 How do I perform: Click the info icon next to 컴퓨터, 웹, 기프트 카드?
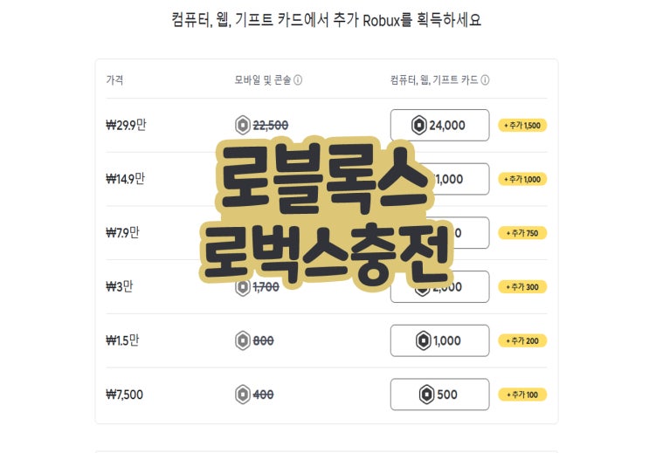point(485,80)
